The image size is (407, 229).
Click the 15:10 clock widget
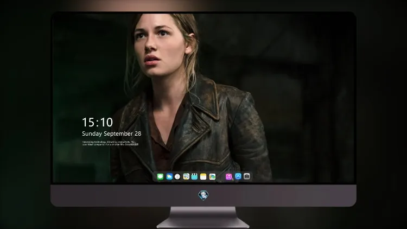(98, 122)
